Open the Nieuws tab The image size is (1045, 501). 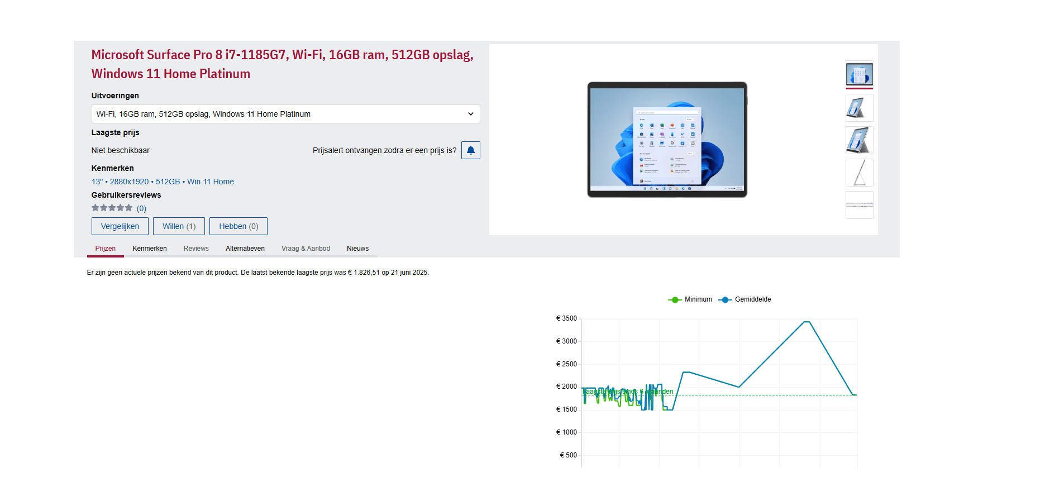[x=357, y=249]
